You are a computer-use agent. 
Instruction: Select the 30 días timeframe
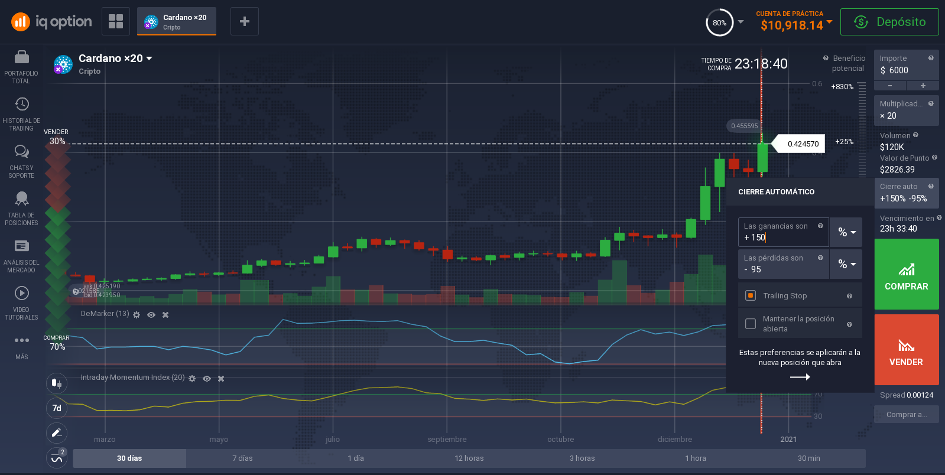pyautogui.click(x=129, y=458)
